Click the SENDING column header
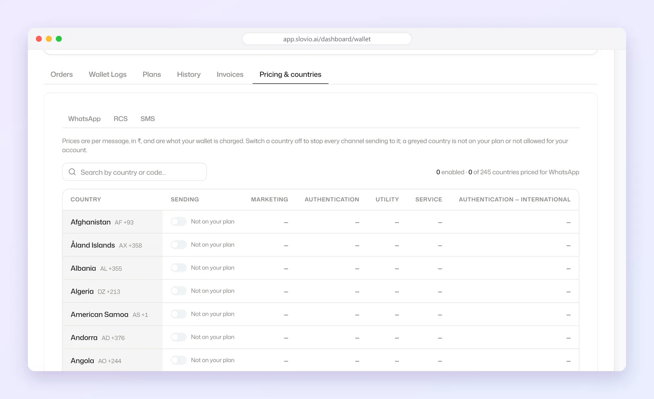Image resolution: width=654 pixels, height=399 pixels. [185, 199]
